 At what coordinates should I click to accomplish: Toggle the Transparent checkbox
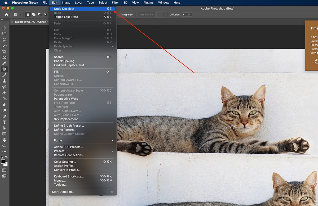click(117, 15)
